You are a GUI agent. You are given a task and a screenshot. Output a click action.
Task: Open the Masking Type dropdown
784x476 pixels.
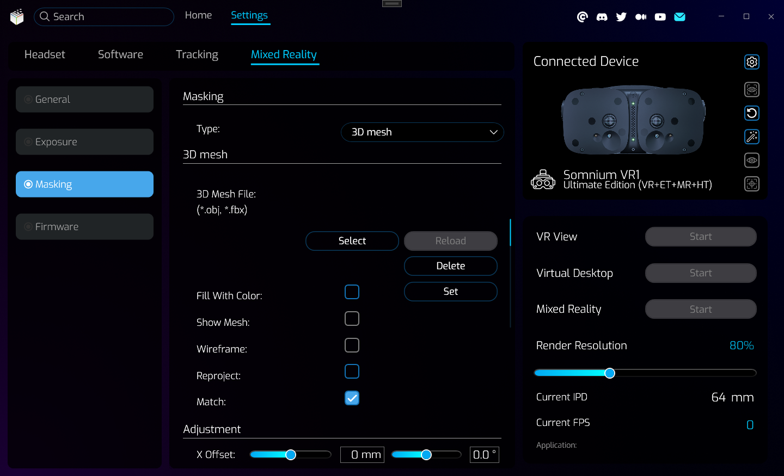[422, 132]
